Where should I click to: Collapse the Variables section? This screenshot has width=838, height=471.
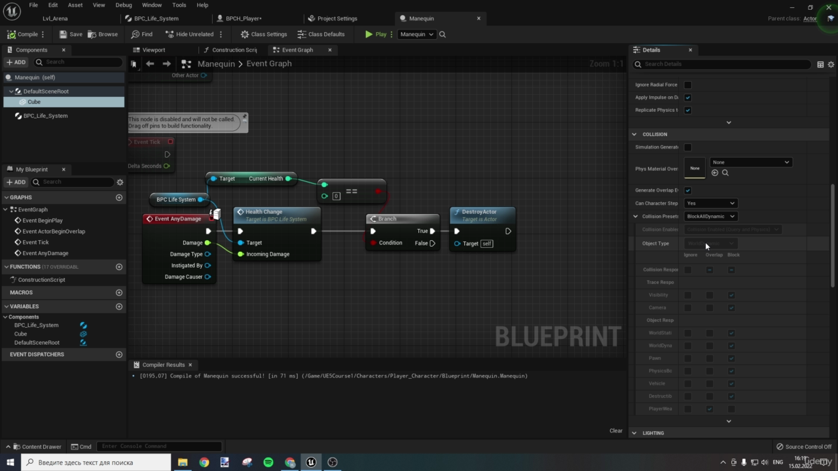tap(7, 306)
